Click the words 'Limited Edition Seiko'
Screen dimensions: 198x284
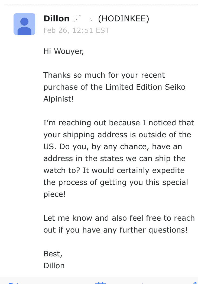(x=145, y=87)
